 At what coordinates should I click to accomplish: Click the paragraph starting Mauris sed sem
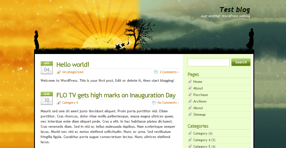click(x=108, y=127)
